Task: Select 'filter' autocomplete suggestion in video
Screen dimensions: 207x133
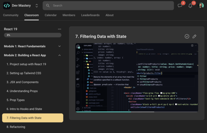Action: 166,76
